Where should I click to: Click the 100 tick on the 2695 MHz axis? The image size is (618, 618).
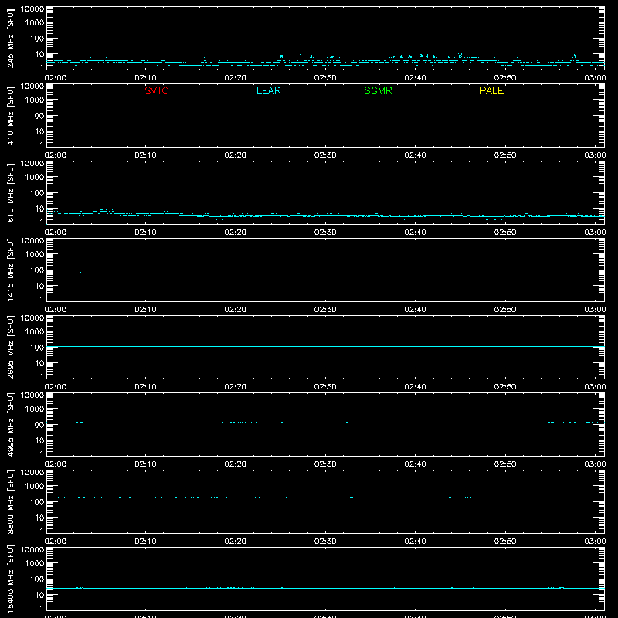(x=37, y=348)
